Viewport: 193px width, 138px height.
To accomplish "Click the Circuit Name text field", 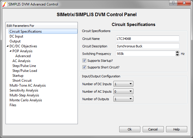I will 148,38.
